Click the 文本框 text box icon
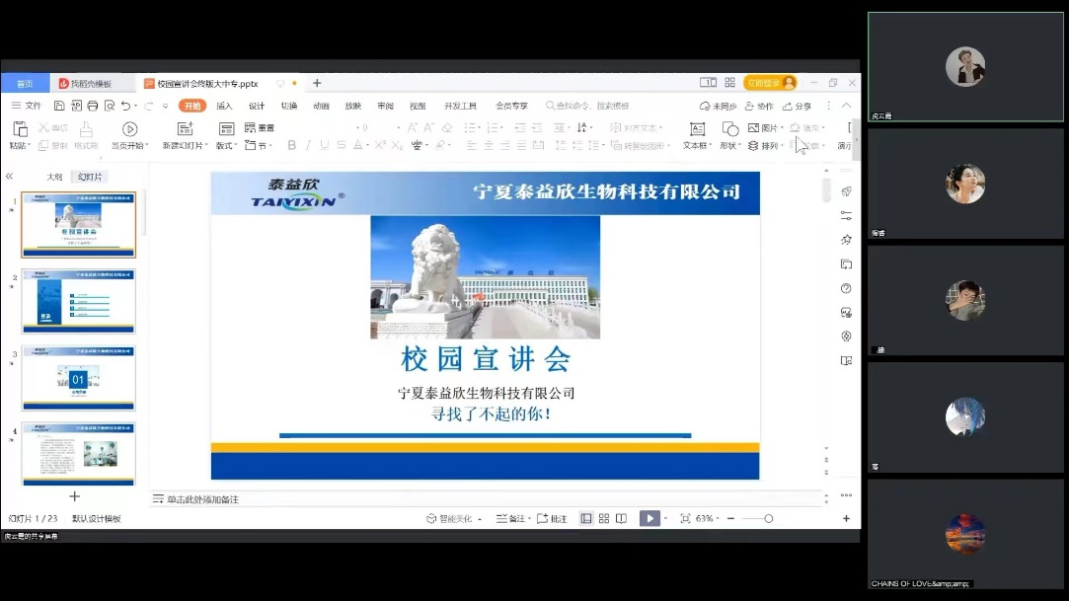This screenshot has width=1069, height=601. click(x=697, y=129)
